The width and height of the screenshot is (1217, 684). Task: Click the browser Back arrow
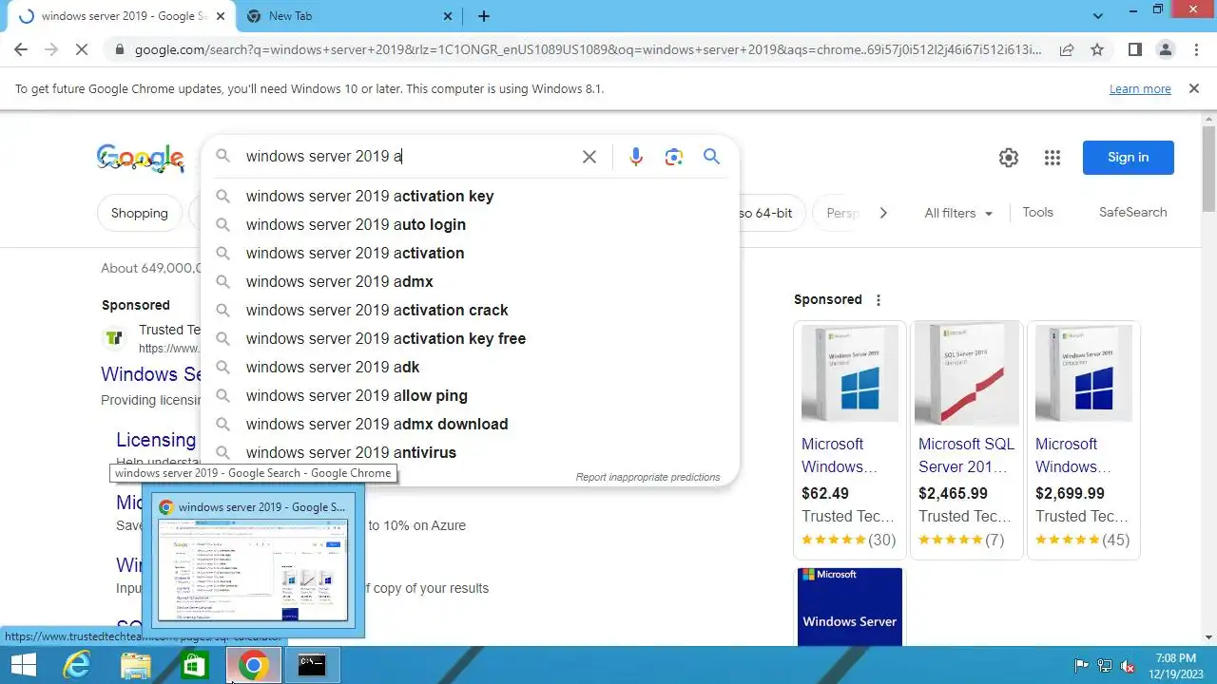pos(21,49)
